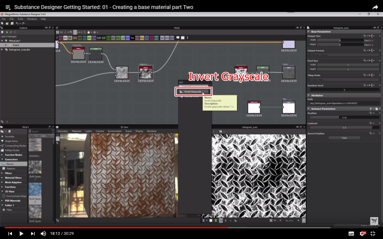
Task: Expand the Filters library category
Action: pos(2,173)
